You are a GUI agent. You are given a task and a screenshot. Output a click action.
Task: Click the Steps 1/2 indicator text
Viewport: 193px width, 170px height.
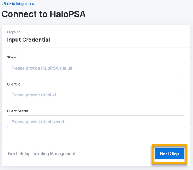[14, 32]
